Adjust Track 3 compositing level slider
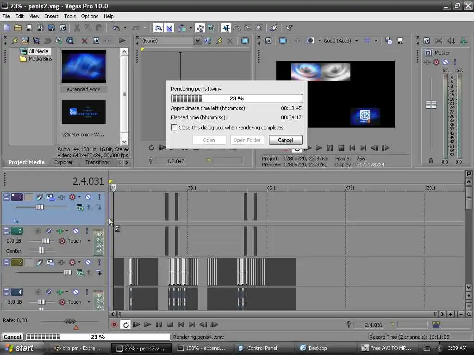Screen dimensions: 474x355 pos(68,273)
